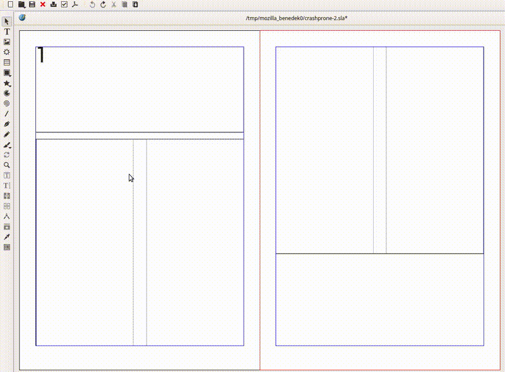Select the Freehand pencil tool
505x372 pixels.
pyautogui.click(x=7, y=134)
